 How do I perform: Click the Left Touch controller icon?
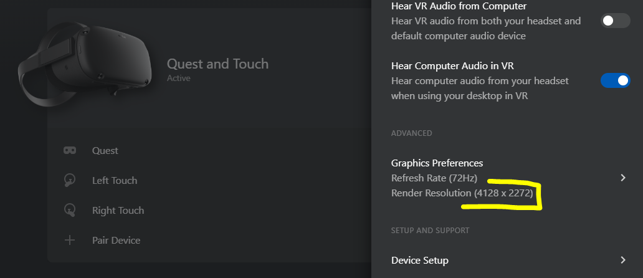tap(70, 180)
